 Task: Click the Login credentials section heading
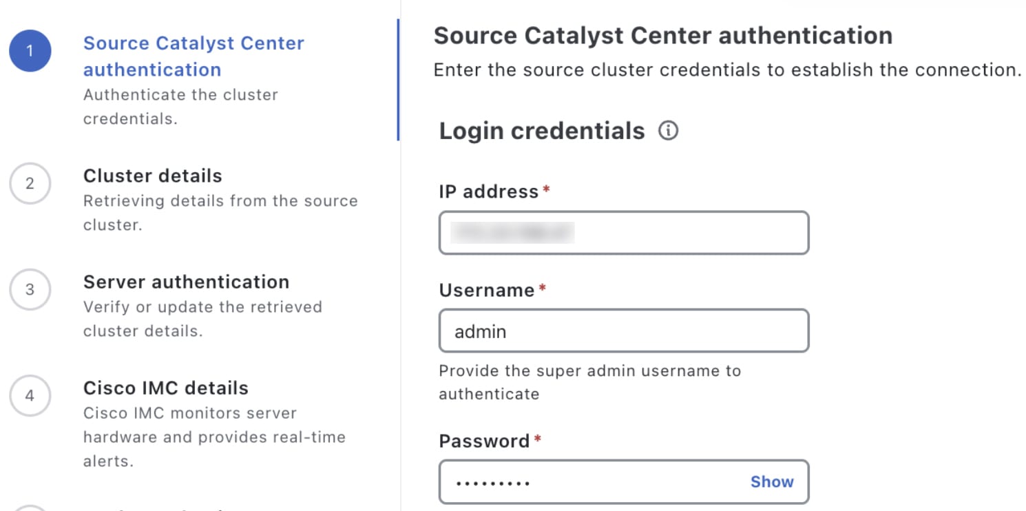pos(542,131)
